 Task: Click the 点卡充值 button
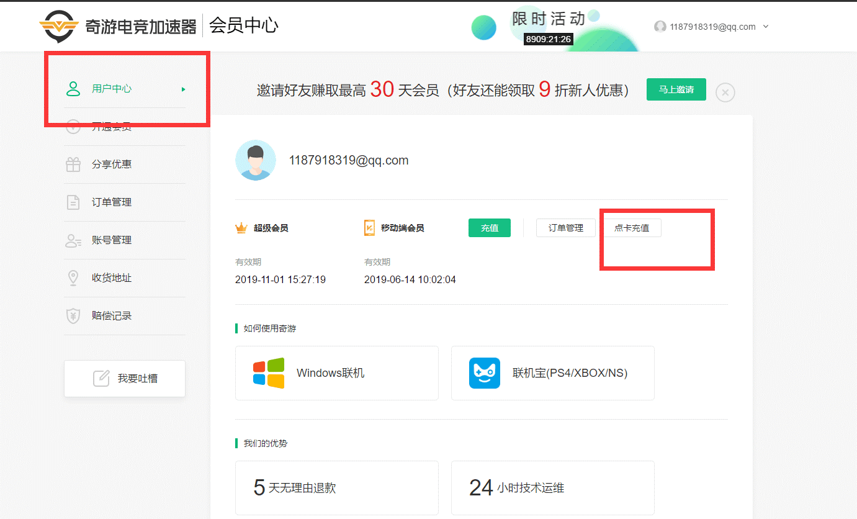[x=632, y=228]
